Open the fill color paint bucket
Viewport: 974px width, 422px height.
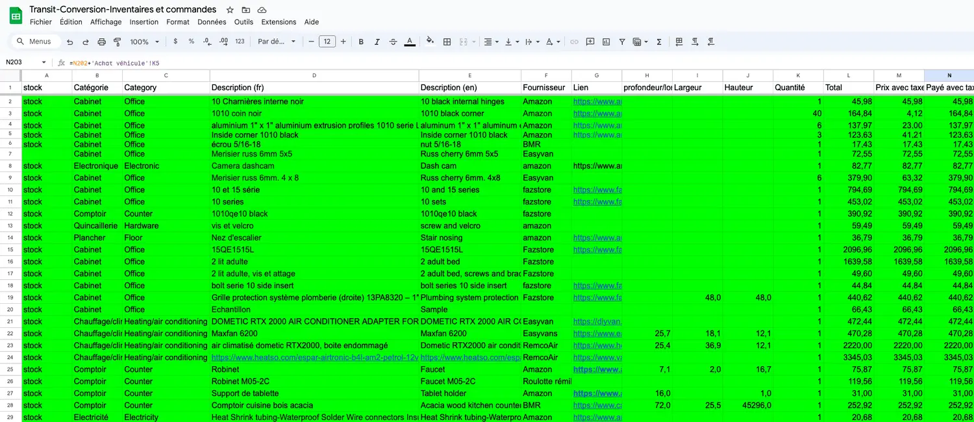click(x=429, y=42)
